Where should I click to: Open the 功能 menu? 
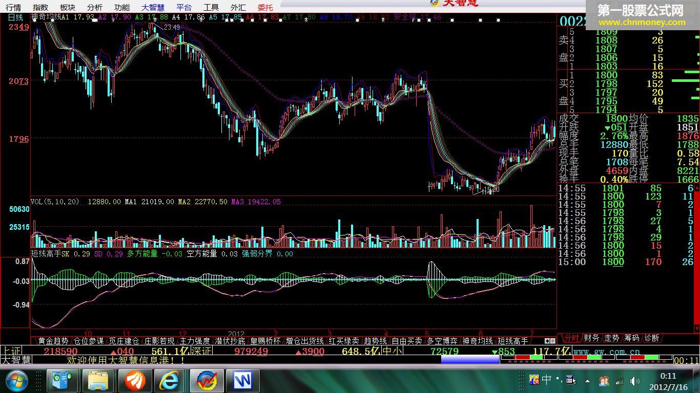point(122,7)
